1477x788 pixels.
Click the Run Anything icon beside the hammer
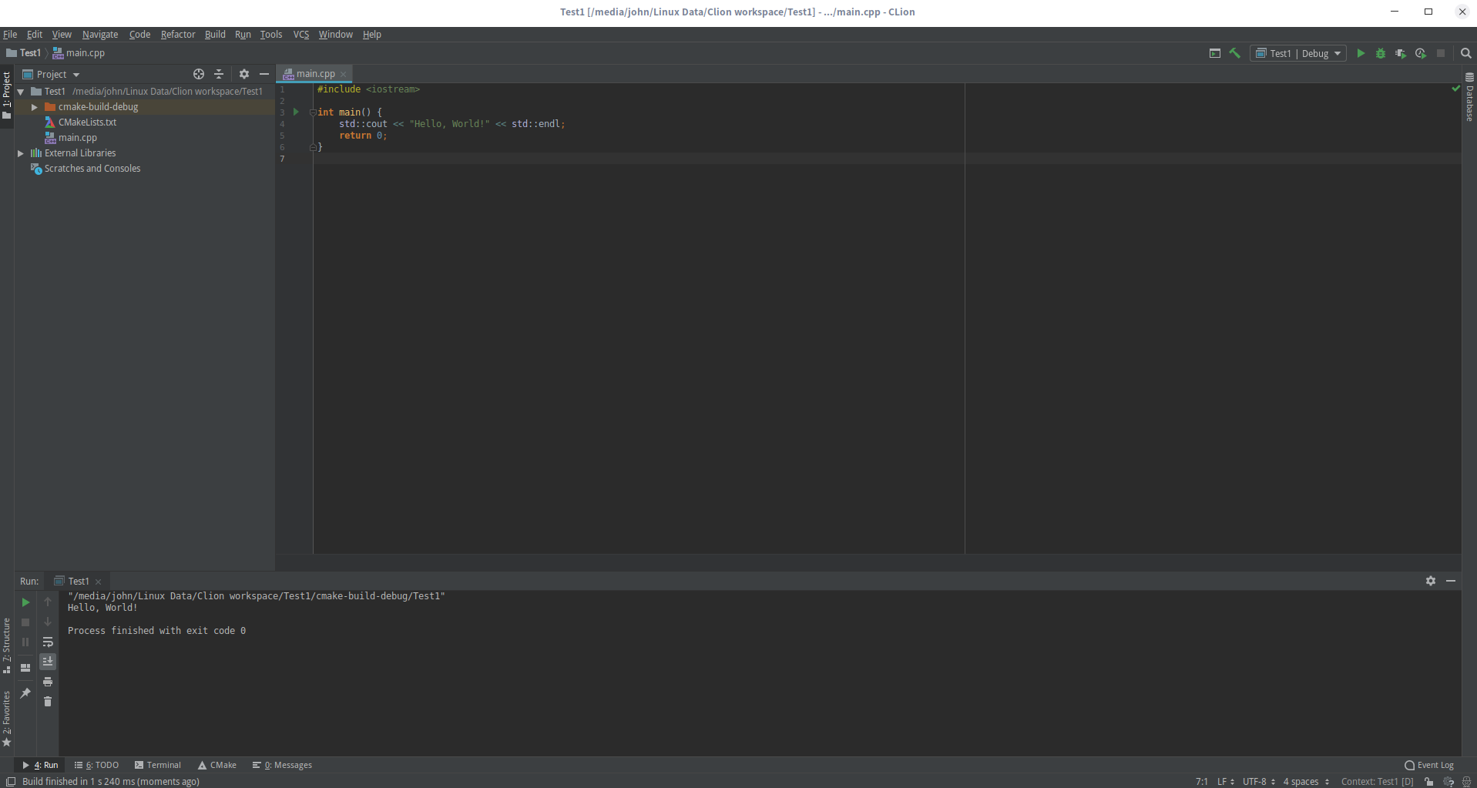pyautogui.click(x=1215, y=53)
